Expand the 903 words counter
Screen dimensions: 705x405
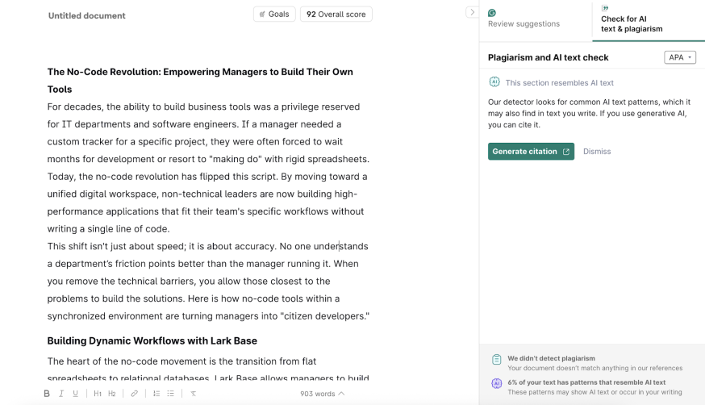(322, 394)
